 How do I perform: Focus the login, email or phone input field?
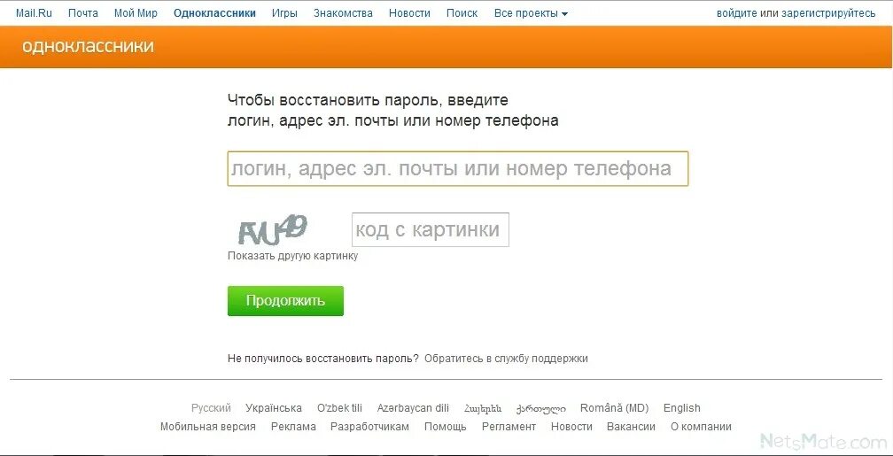tap(458, 168)
